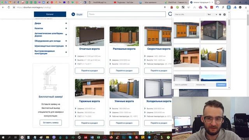Click the red square extension icon
The width and height of the screenshot is (249, 140).
coord(212,7)
